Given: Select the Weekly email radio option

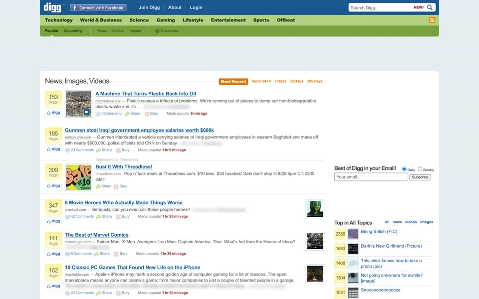Looking at the screenshot, I should [x=420, y=169].
